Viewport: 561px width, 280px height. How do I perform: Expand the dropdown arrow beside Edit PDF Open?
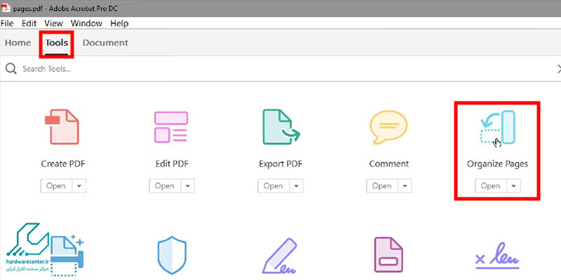[x=188, y=186]
